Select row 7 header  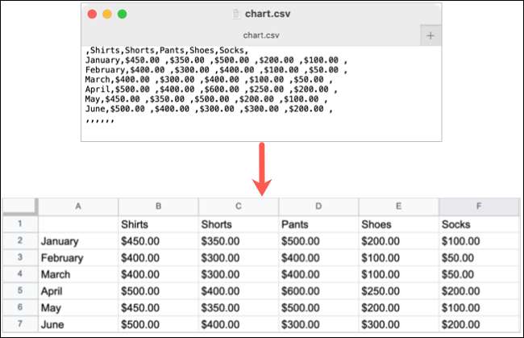point(19,324)
